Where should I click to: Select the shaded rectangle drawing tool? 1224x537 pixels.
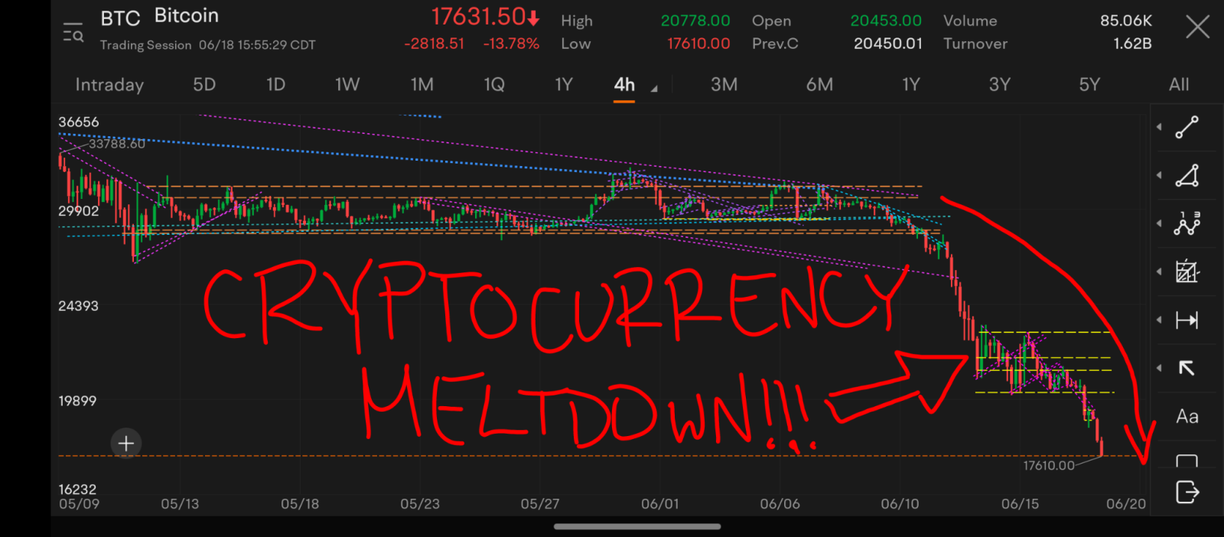tap(1187, 272)
